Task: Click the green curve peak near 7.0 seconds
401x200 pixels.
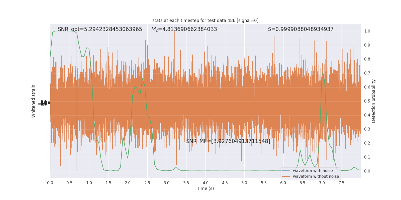Action: click(x=322, y=73)
